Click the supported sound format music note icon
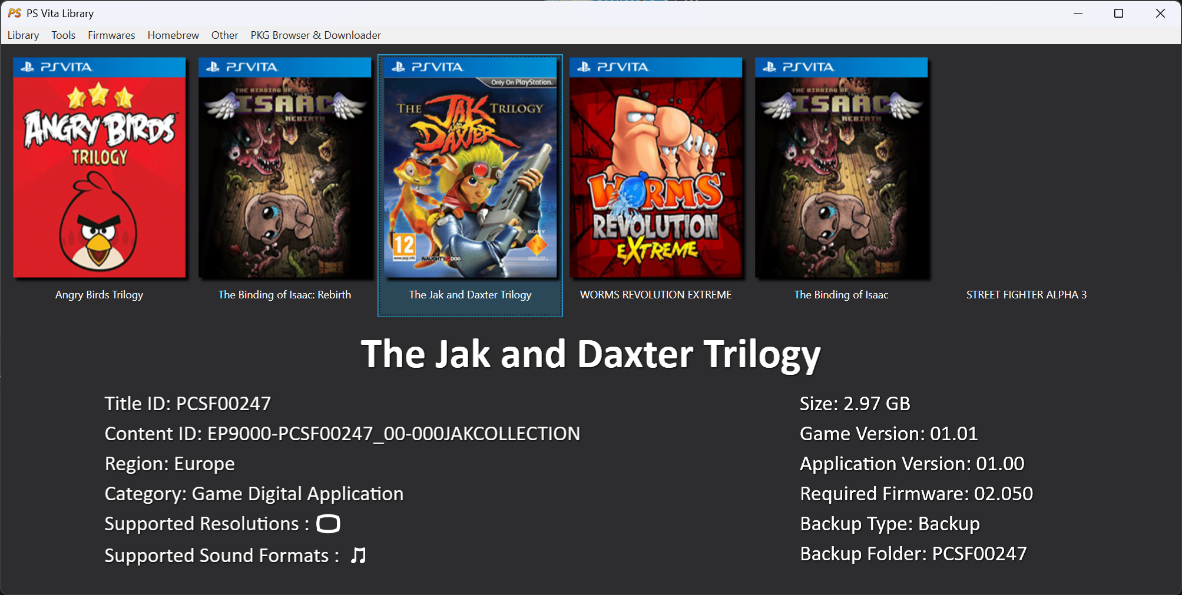 [x=359, y=555]
